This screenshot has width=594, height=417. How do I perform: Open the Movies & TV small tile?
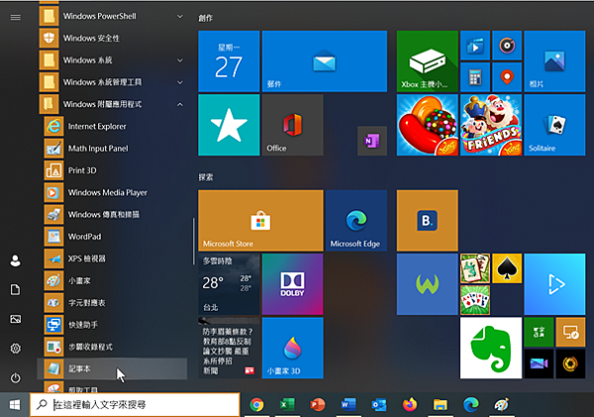coord(475,46)
